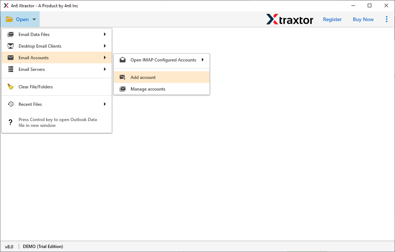Click the Add account envelope icon
Screen dimensions: 395x252
[123, 77]
